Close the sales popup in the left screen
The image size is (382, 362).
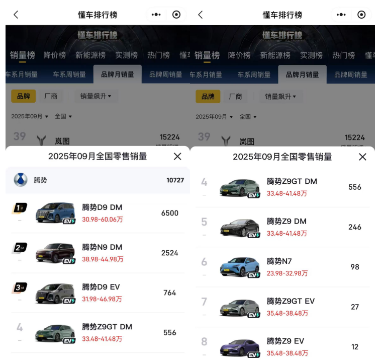coord(177,157)
